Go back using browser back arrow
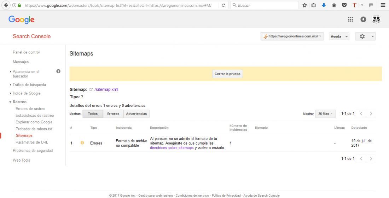Viewport: 389px width, 198px height. (x=6, y=5)
